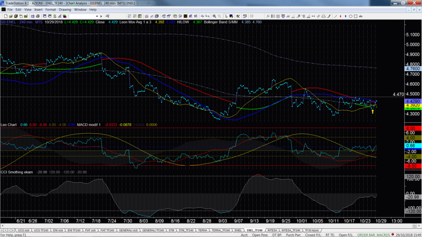Click the New document icon

[6, 16]
